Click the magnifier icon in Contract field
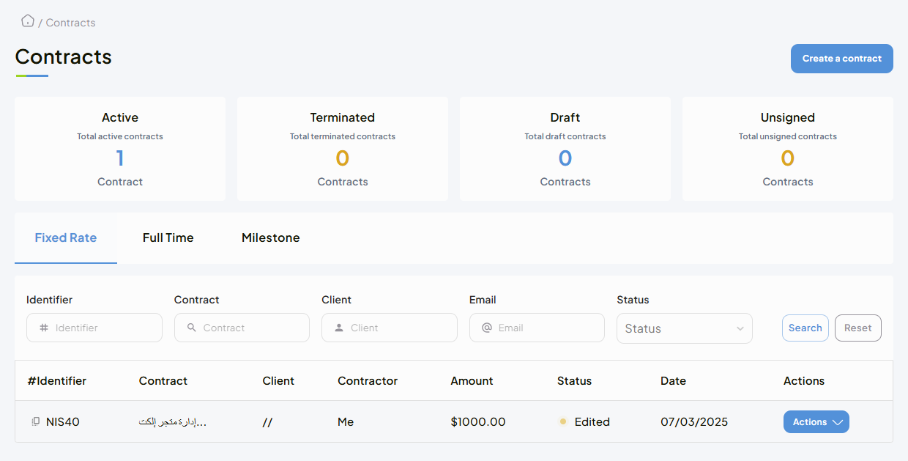 coord(192,328)
